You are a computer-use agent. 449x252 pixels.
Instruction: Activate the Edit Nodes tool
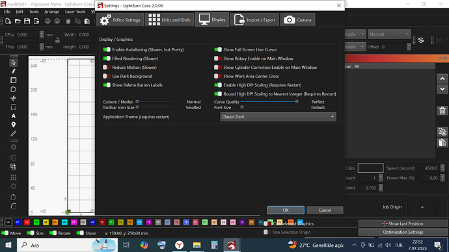coord(13,98)
